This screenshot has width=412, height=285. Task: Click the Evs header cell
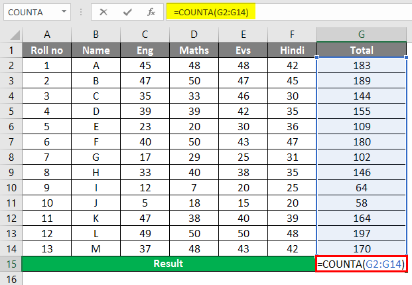point(243,50)
